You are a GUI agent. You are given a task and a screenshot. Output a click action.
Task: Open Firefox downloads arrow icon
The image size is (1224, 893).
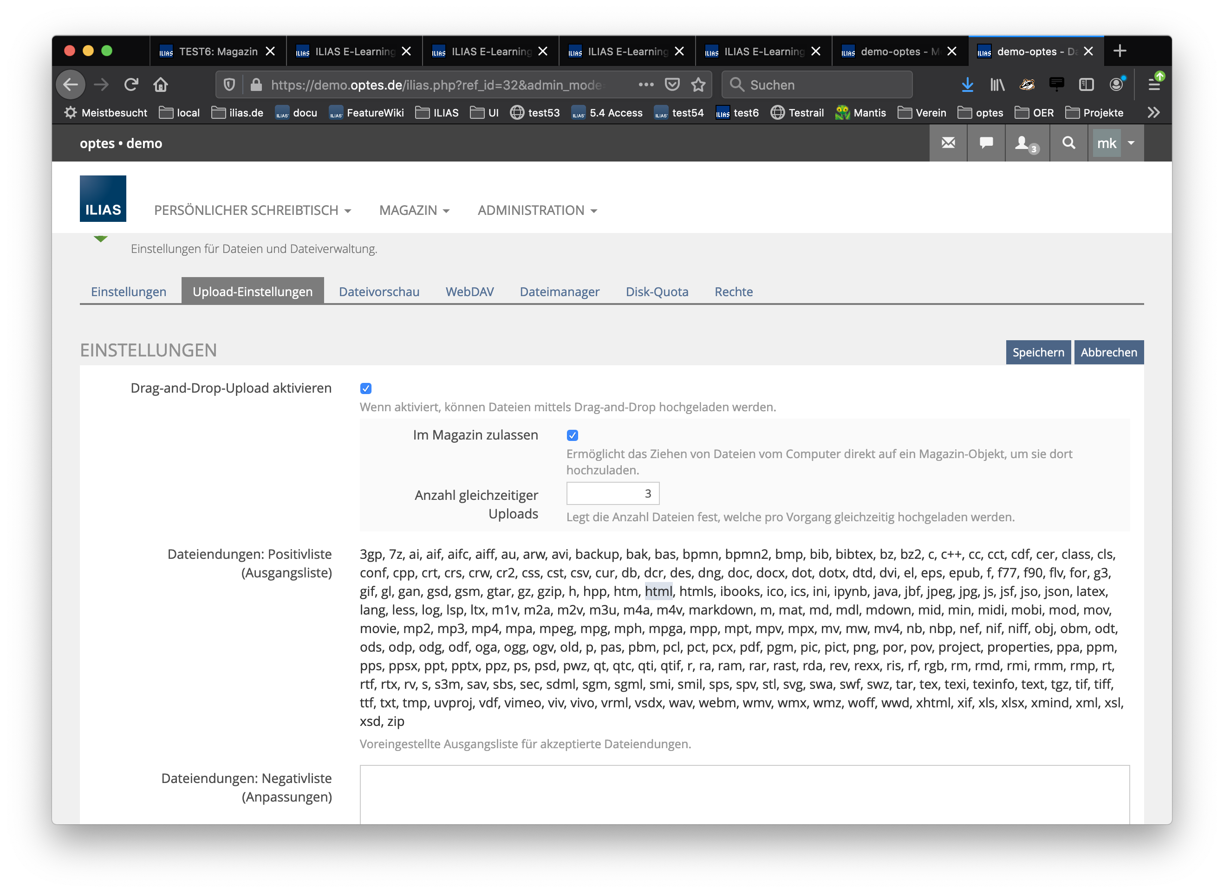pyautogui.click(x=967, y=85)
